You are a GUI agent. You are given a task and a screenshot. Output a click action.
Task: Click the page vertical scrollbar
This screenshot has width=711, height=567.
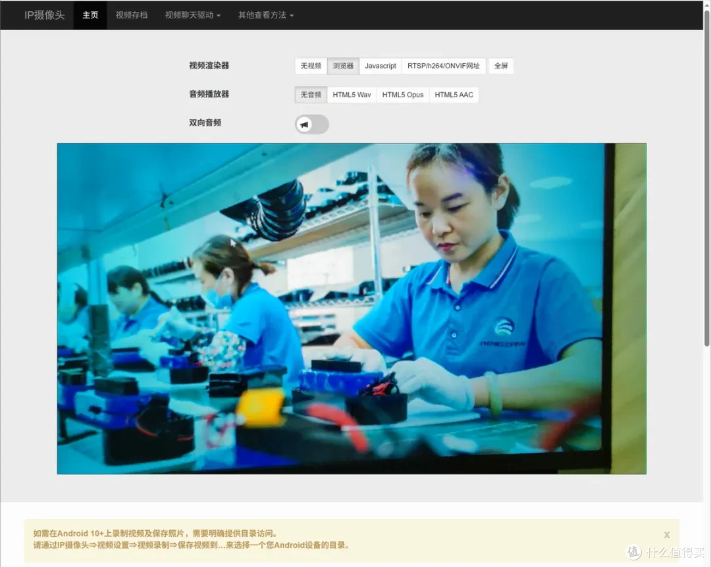click(x=706, y=177)
